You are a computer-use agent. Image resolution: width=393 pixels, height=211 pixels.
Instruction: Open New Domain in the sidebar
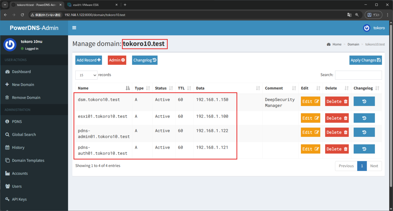23,85
